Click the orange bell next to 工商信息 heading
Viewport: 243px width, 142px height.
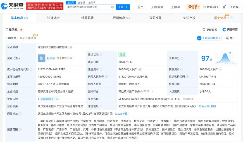[22, 30]
